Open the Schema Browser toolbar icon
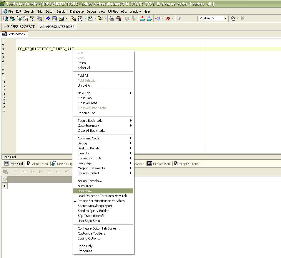This screenshot has height=258, width=281. point(12,18)
